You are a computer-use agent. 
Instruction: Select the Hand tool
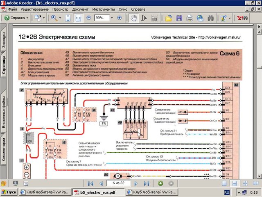pyautogui.click(x=134, y=18)
